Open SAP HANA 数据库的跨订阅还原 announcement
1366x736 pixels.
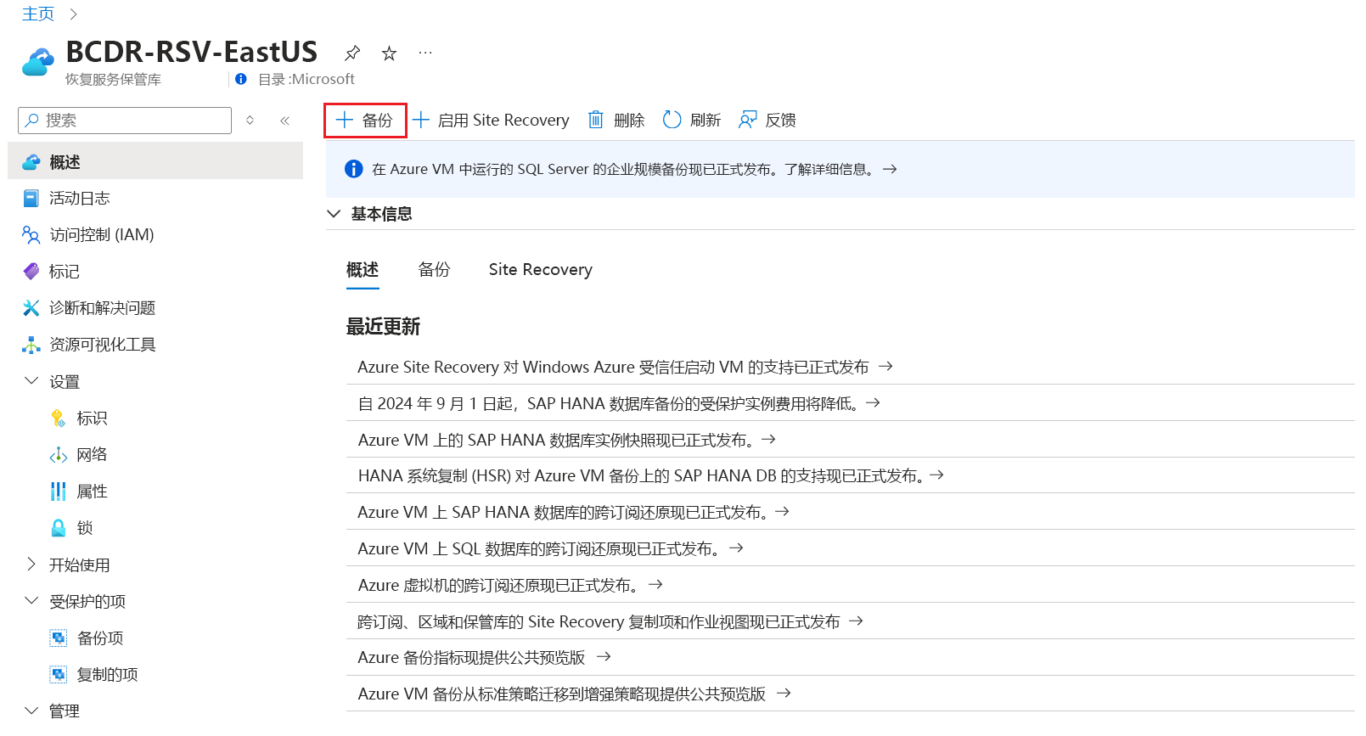pos(573,512)
